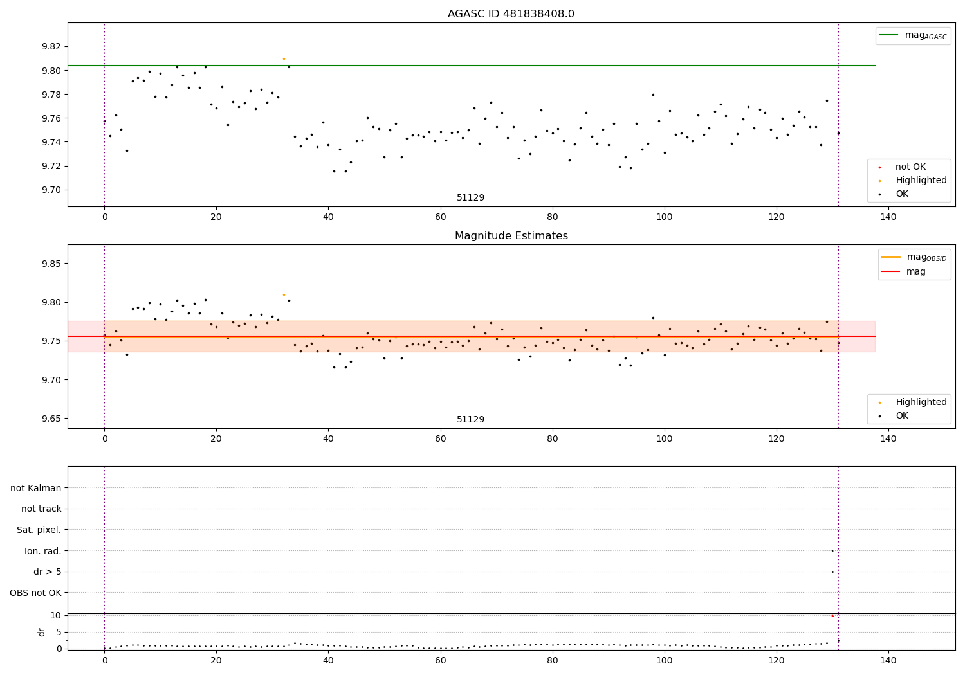The height and width of the screenshot is (675, 965).
Task: Select the mag AGASC legend label in the top plot
Action: 926,35
